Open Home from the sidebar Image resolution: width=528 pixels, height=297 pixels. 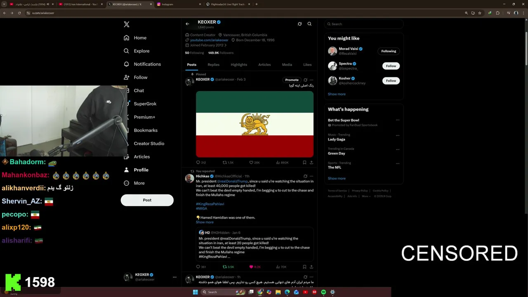(135, 38)
